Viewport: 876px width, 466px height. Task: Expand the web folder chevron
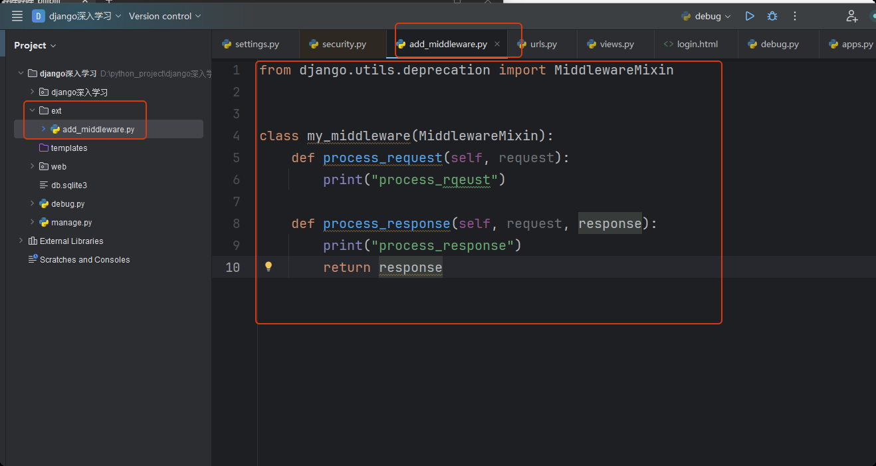pos(32,166)
